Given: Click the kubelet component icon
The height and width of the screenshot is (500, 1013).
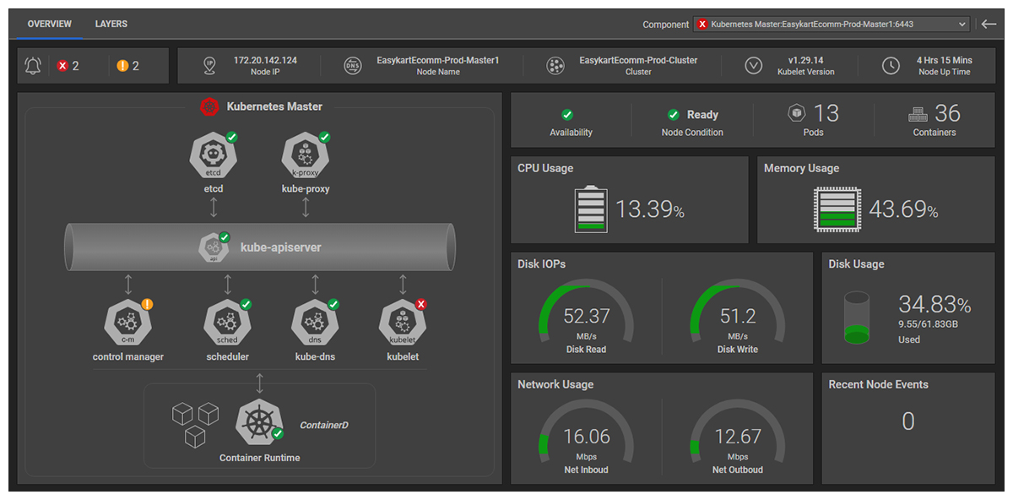Looking at the screenshot, I should tap(403, 323).
